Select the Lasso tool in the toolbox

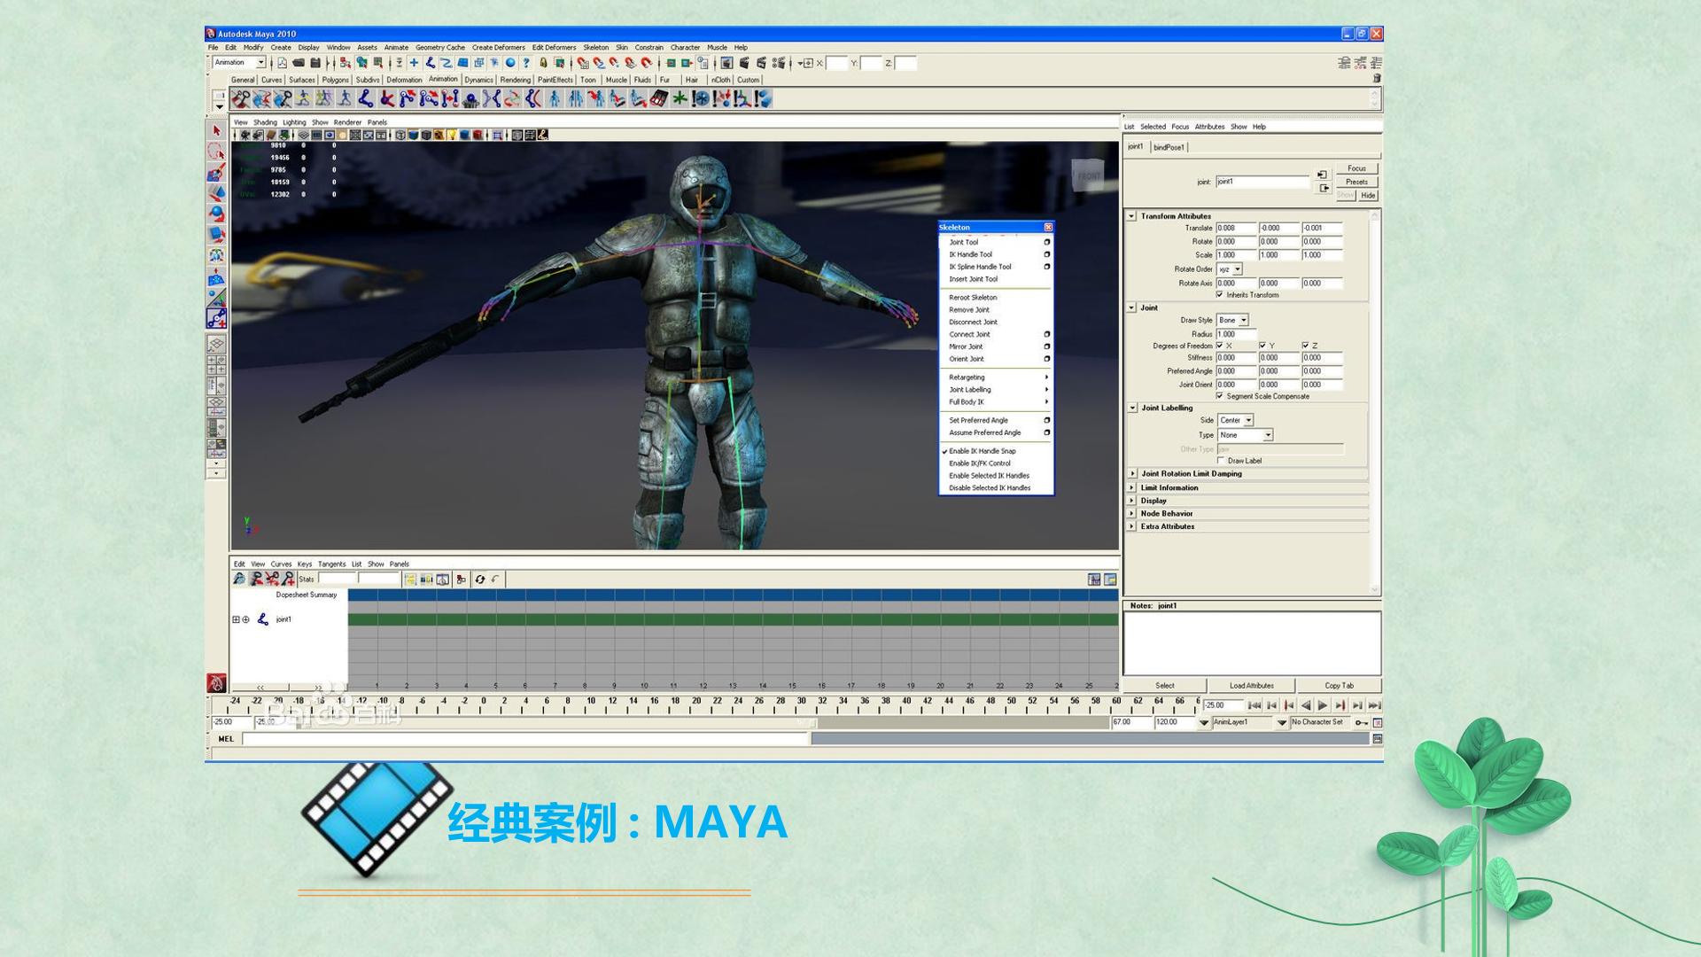tap(216, 152)
